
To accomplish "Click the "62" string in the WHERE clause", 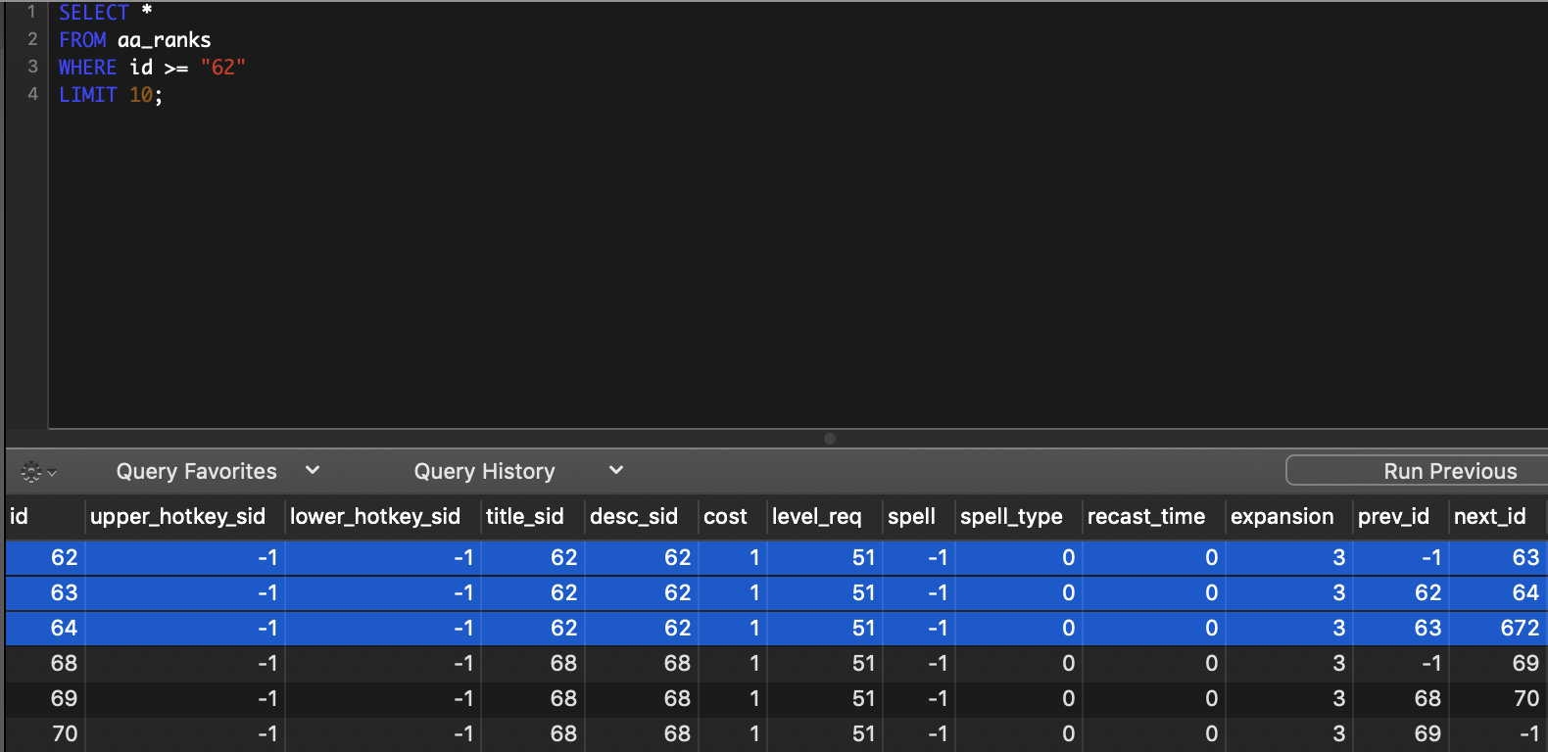I will (222, 68).
